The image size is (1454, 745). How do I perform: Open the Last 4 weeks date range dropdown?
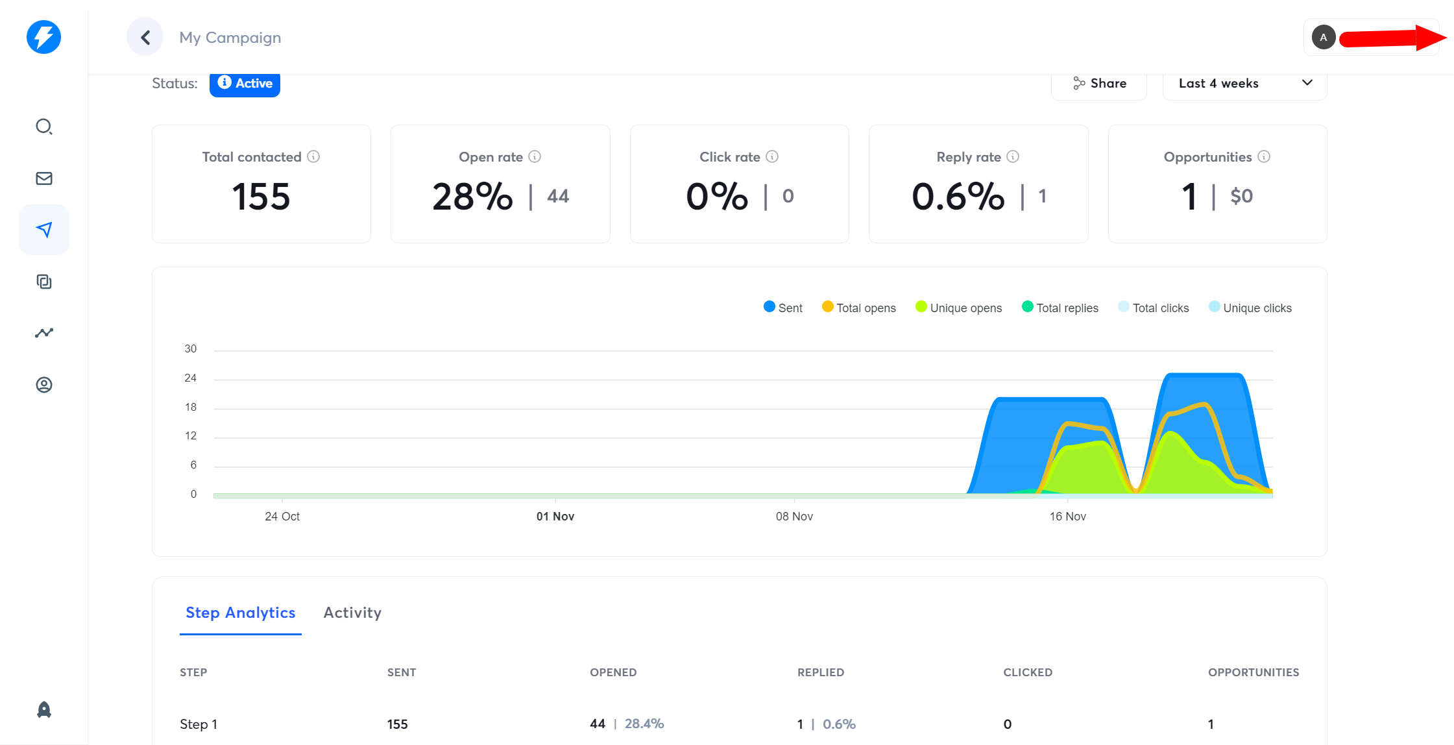1244,84
